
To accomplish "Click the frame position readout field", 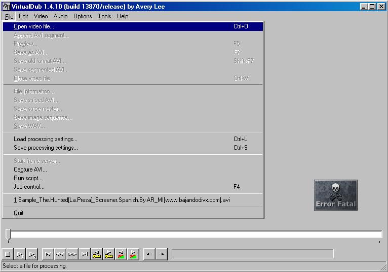I will (253, 254).
